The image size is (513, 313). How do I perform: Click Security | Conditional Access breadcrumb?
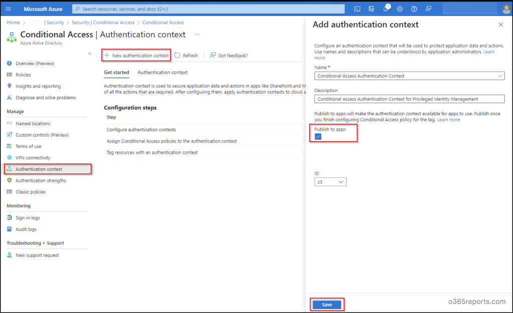click(x=103, y=23)
